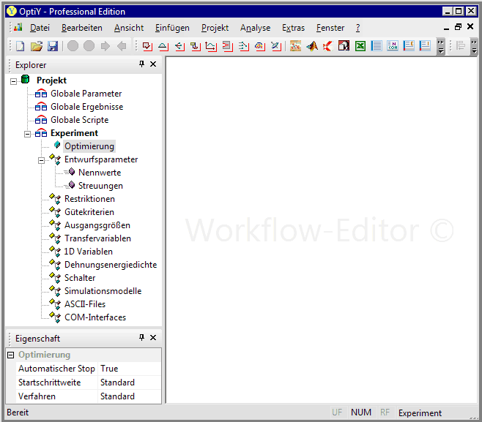This screenshot has width=482, height=422.
Task: Collapse the Experiment tree node
Action: [28, 133]
